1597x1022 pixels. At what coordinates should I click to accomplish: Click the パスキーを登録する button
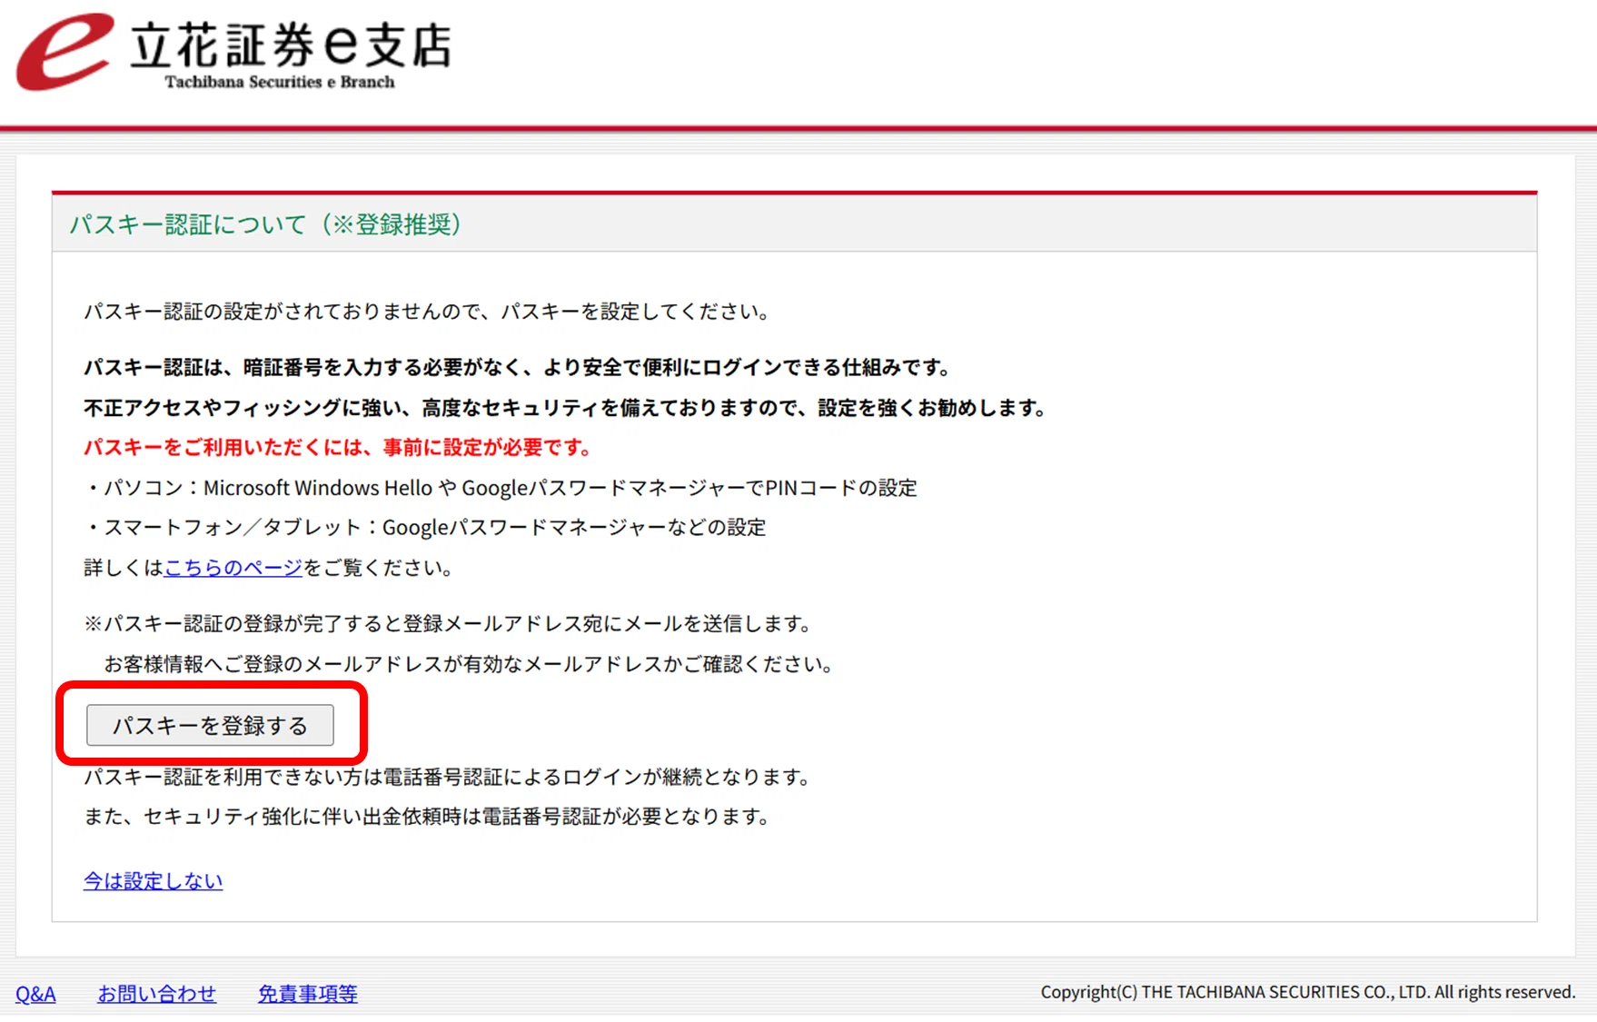[x=210, y=725]
